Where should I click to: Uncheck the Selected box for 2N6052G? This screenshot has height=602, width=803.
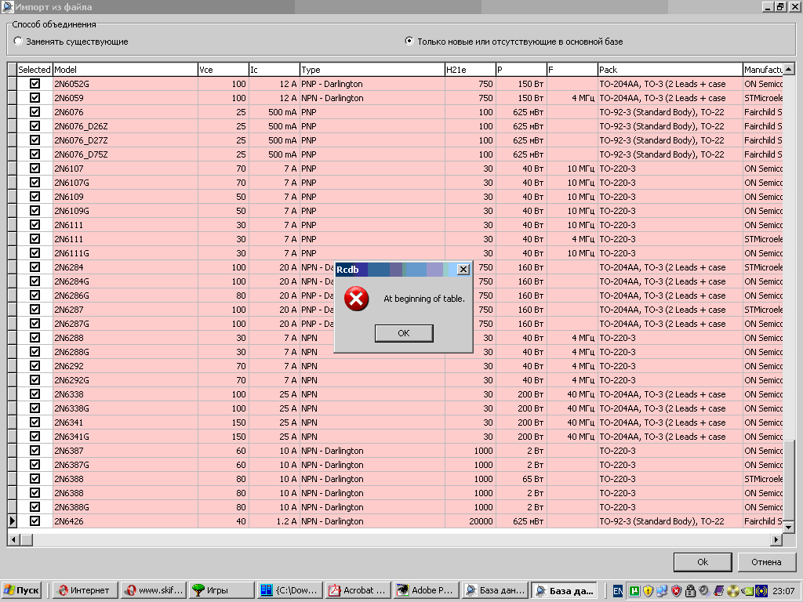click(35, 84)
